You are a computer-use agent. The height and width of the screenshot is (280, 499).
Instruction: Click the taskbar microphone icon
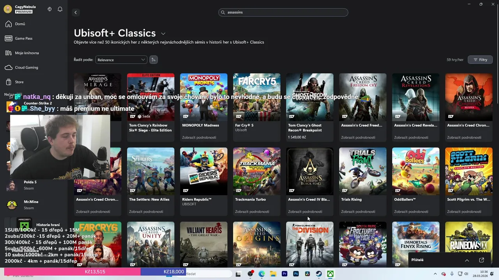pyautogui.click(x=452, y=274)
